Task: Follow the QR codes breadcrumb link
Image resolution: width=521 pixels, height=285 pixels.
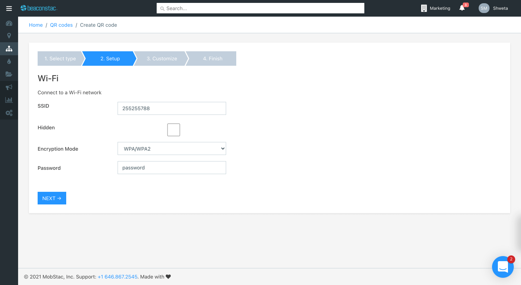Action: [x=61, y=25]
